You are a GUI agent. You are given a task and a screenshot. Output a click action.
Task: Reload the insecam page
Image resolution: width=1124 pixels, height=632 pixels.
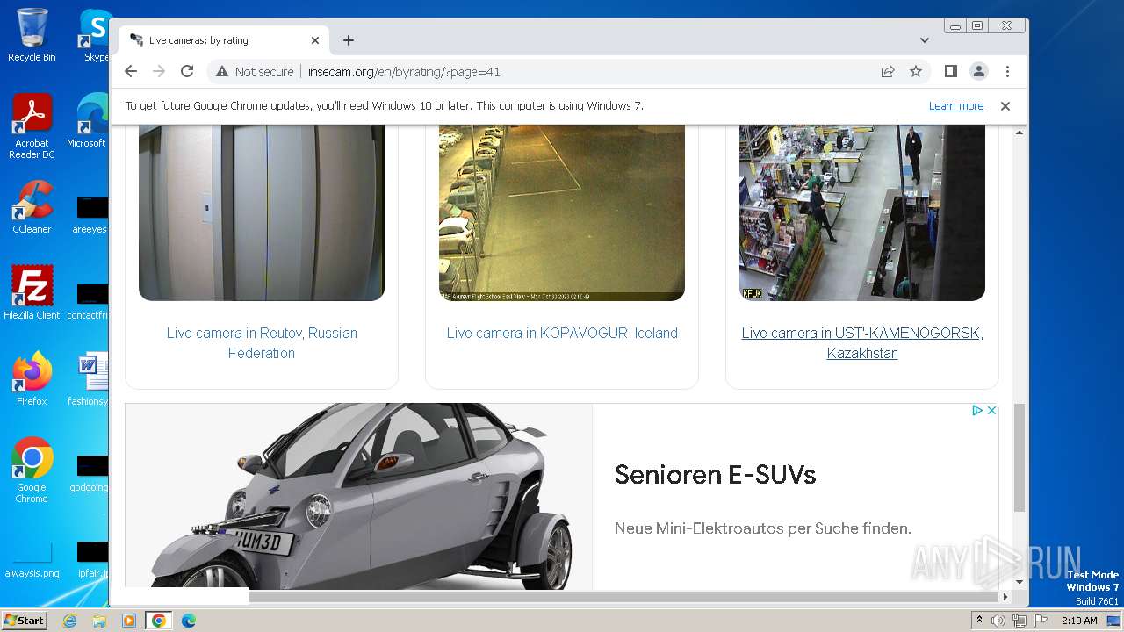[x=187, y=71]
